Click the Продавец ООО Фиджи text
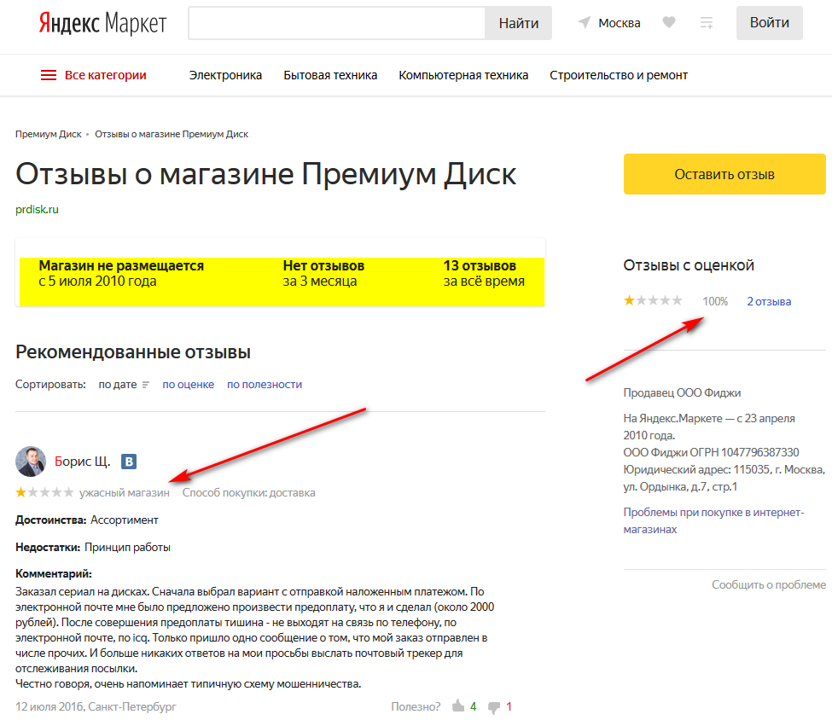The width and height of the screenshot is (832, 726). [x=682, y=393]
